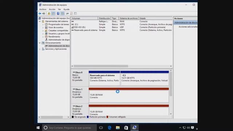Click the Programador de tareas clock icon
Screen dimensions: 233x131
pos(46,24)
